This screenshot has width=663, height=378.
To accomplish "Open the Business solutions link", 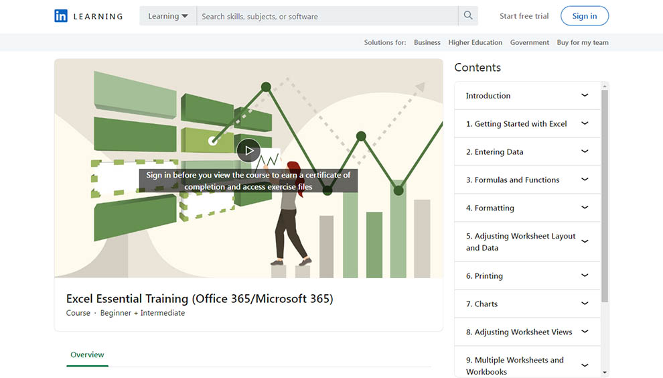I will [x=427, y=42].
